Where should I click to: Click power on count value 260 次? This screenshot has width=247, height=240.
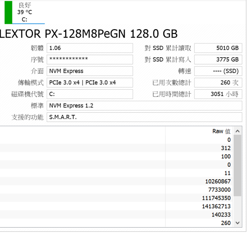point(218,83)
